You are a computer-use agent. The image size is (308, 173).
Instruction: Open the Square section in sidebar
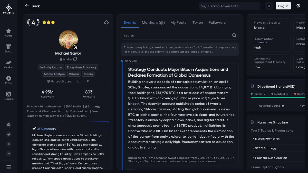[x=8, y=96]
